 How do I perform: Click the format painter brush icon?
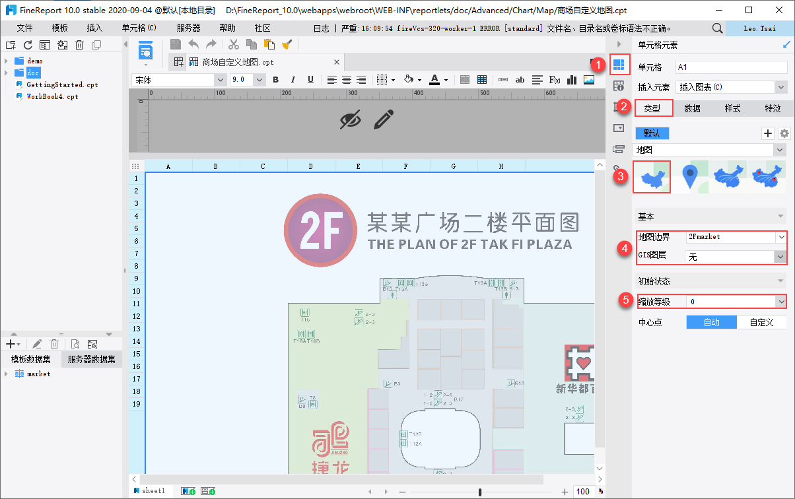(x=287, y=44)
